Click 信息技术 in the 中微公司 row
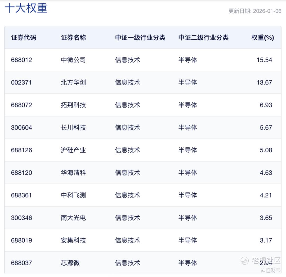This screenshot has height=277, width=286. coord(127,60)
